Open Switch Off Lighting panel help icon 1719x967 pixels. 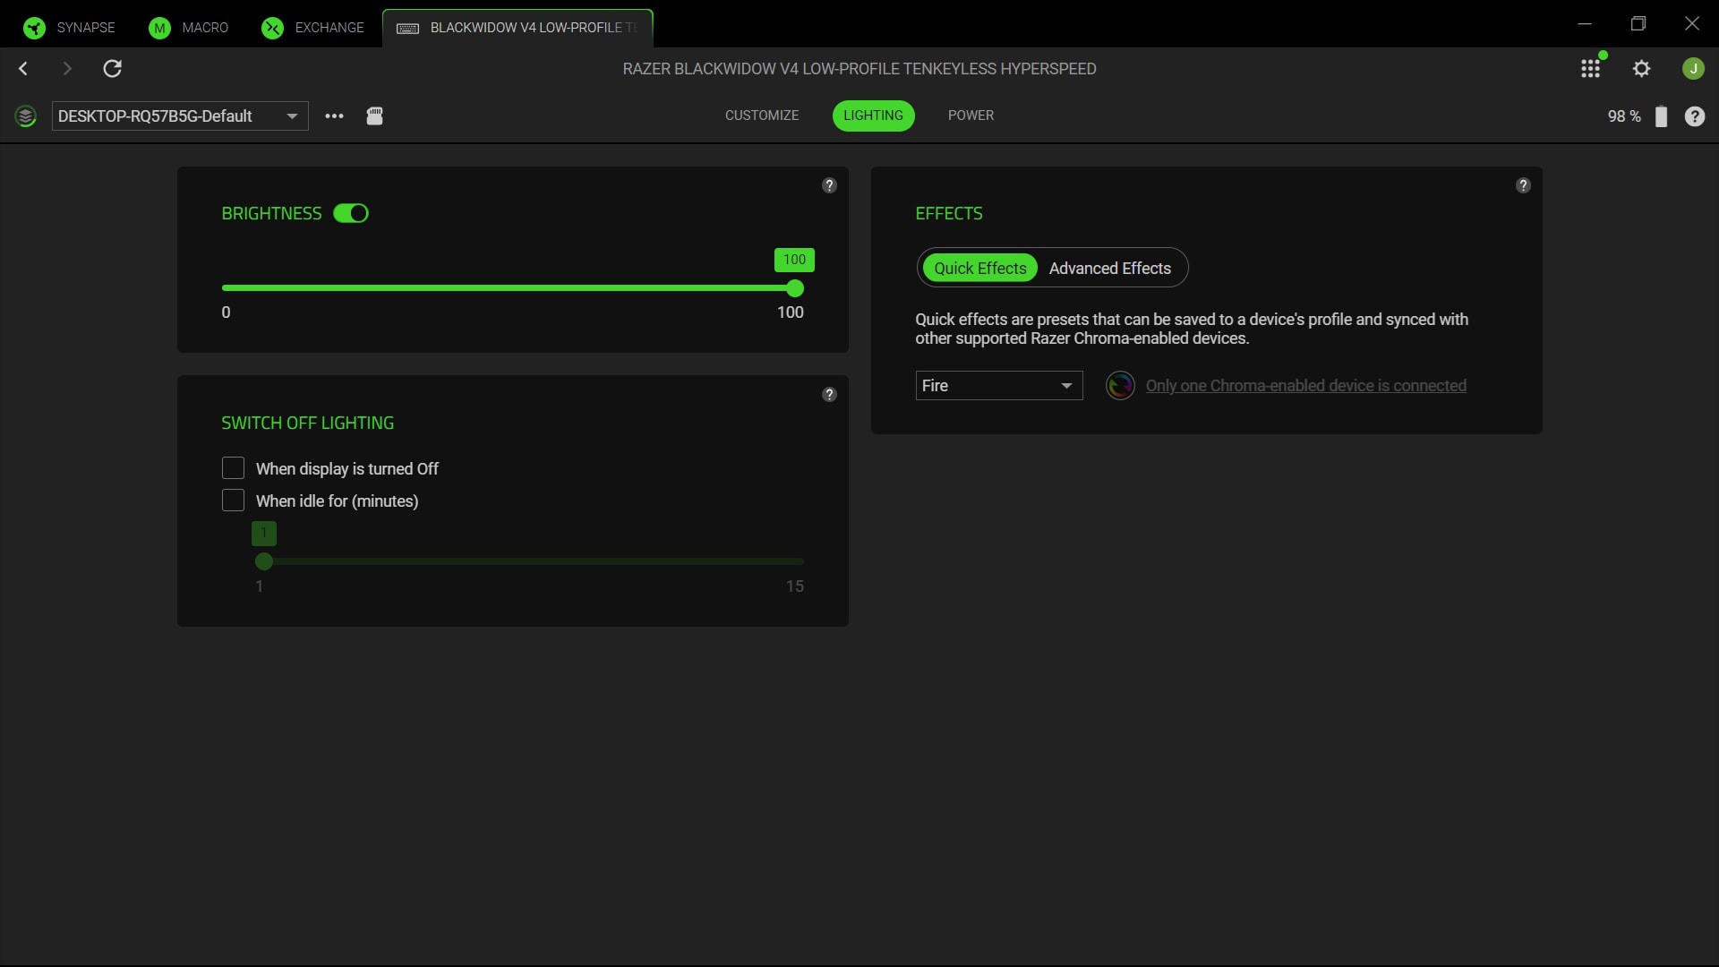829,395
